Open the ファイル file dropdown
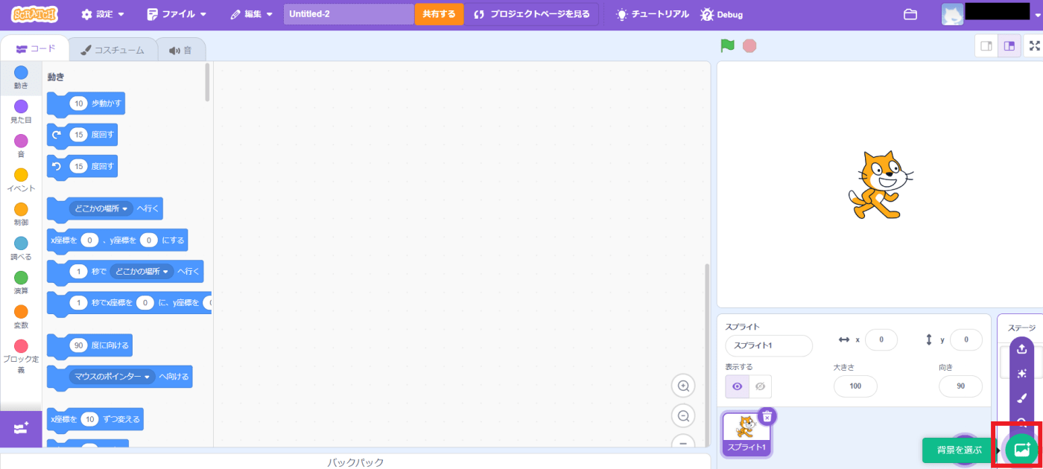The image size is (1043, 469). coord(177,14)
